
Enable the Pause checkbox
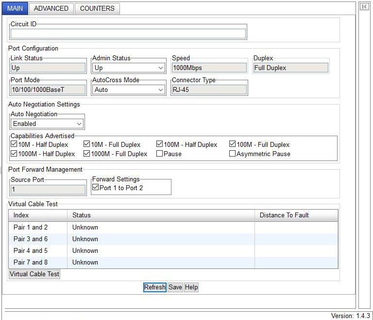tap(160, 154)
